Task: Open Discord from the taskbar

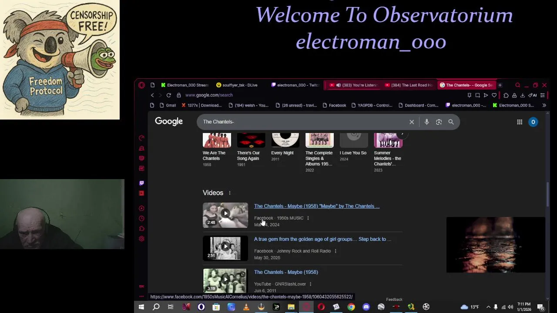Action: [x=366, y=307]
